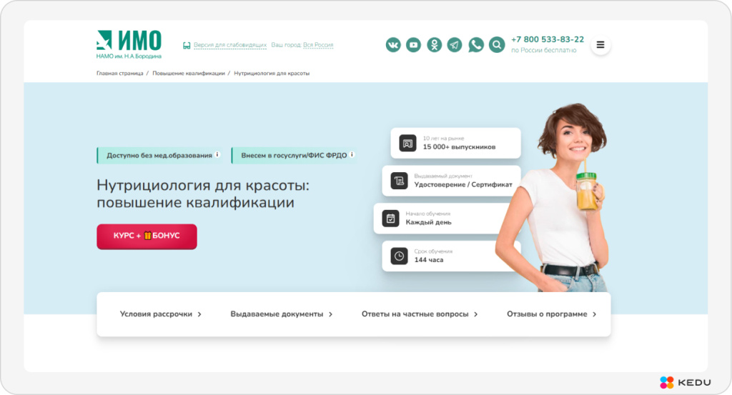Click the glasses icon for visually impaired version

coord(187,45)
